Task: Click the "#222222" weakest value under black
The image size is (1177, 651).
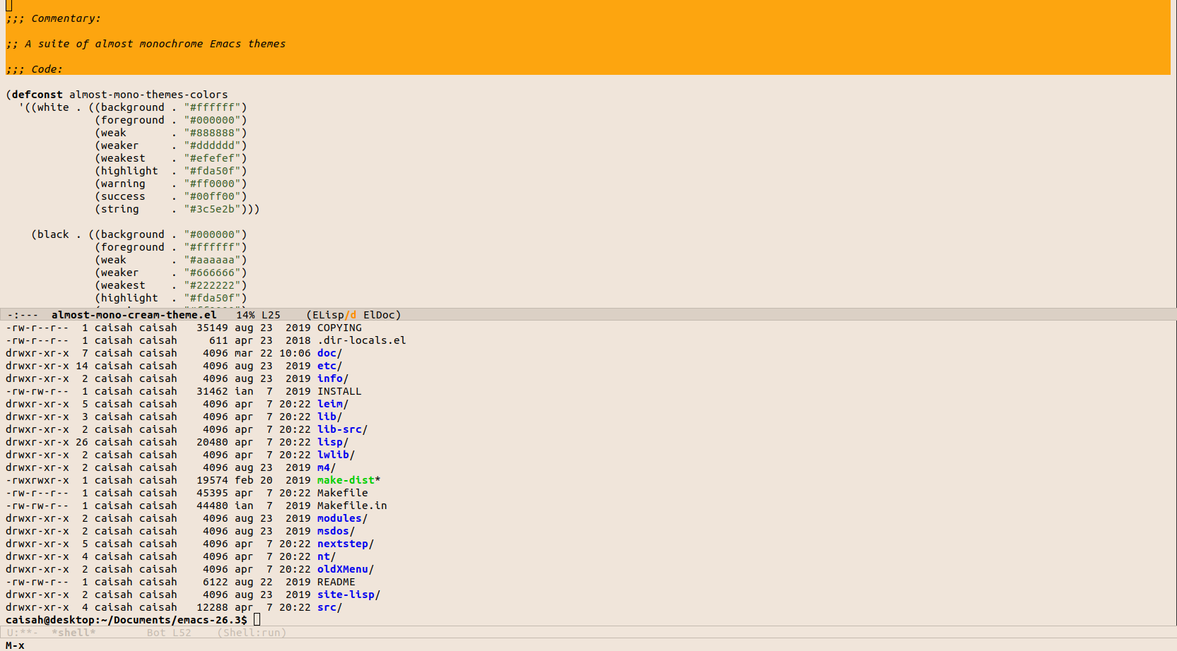Action: pyautogui.click(x=213, y=285)
